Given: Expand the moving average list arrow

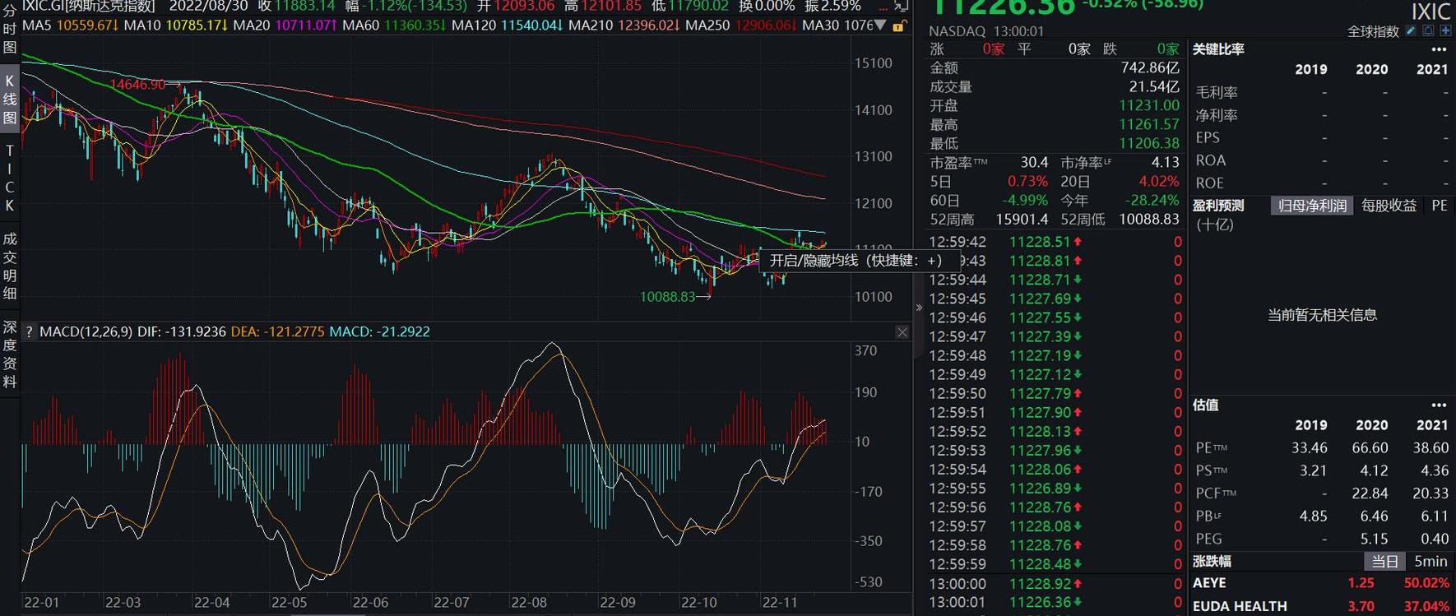Looking at the screenshot, I should click(881, 25).
